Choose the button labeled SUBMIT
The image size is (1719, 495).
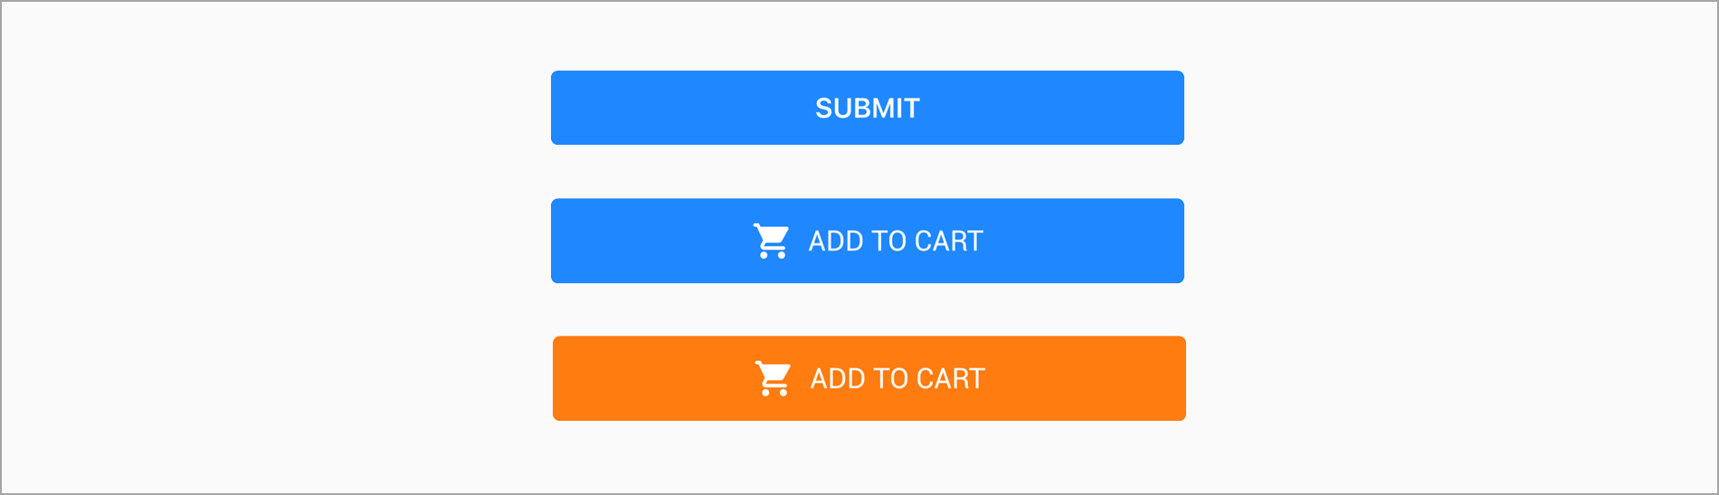[x=867, y=108]
